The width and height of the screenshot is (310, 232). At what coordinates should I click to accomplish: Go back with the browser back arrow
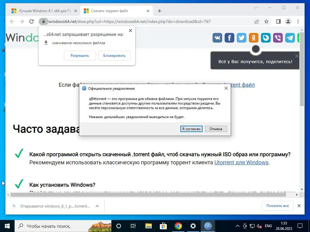(12, 21)
